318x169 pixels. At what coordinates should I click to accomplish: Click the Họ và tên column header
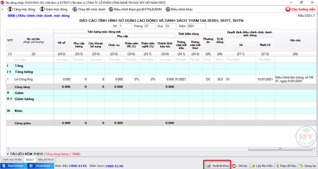point(34,40)
